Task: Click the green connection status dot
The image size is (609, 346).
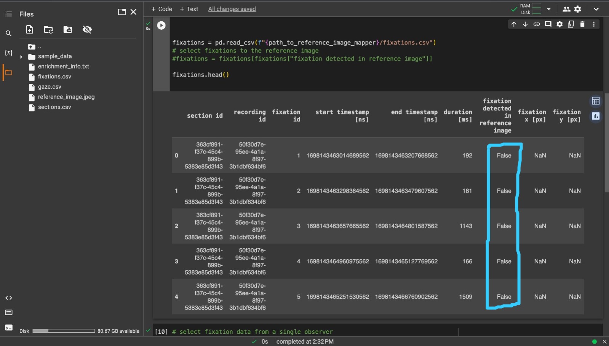Action: coord(595,342)
